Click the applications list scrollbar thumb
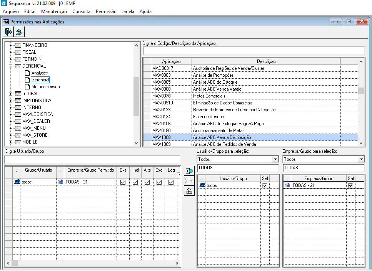 pyautogui.click(x=361, y=91)
